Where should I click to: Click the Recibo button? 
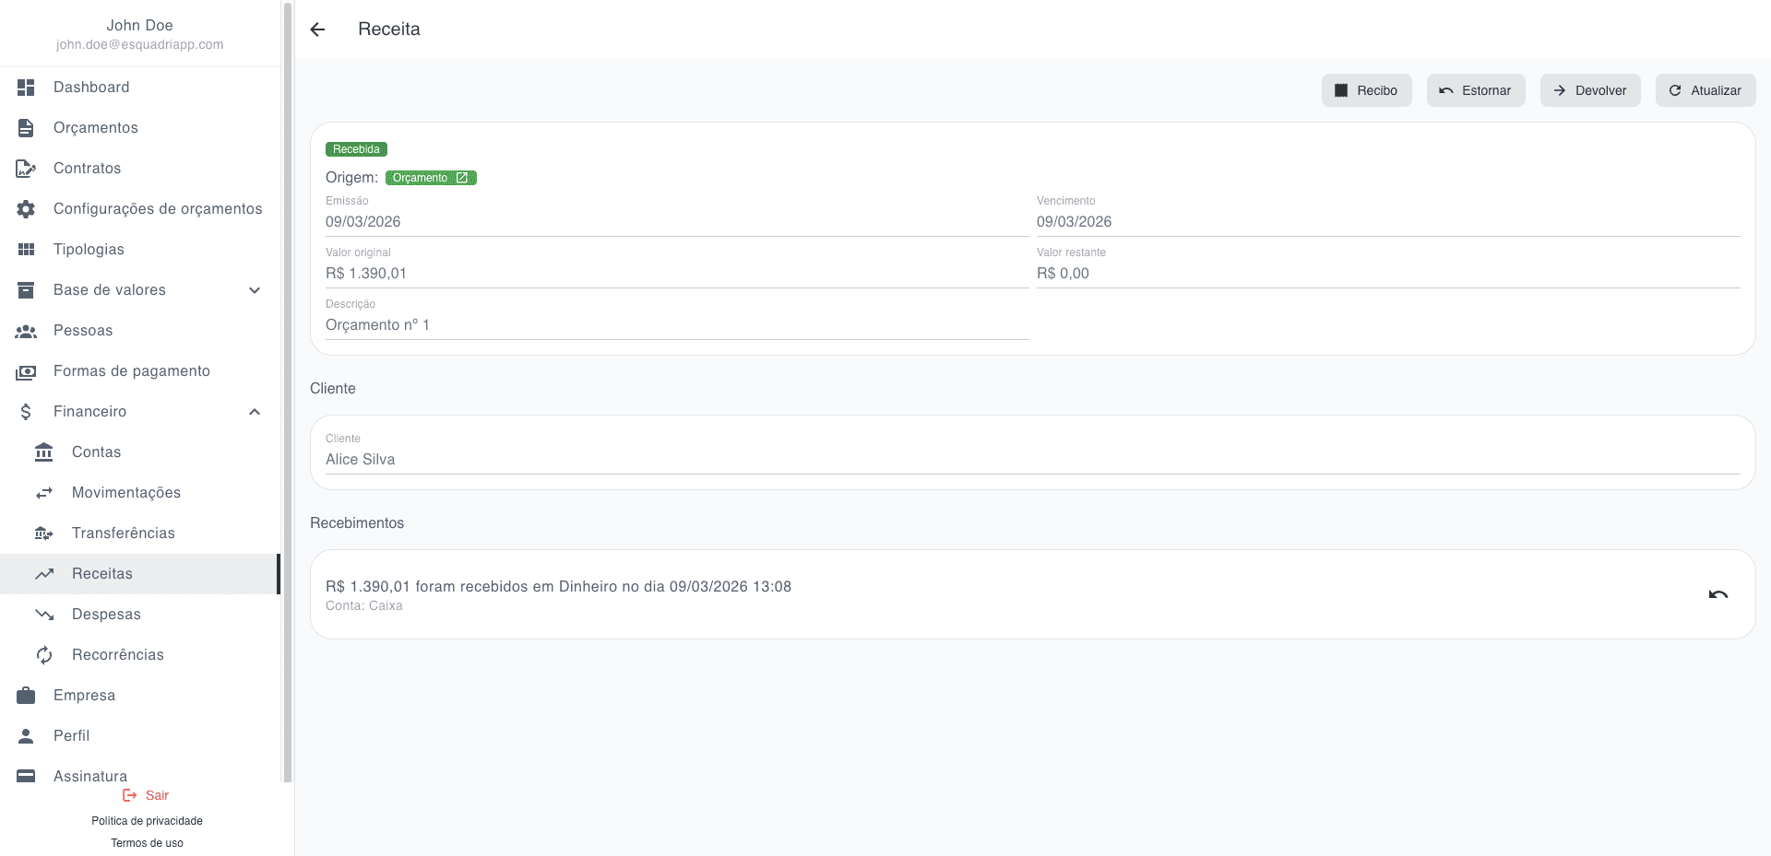[1366, 90]
